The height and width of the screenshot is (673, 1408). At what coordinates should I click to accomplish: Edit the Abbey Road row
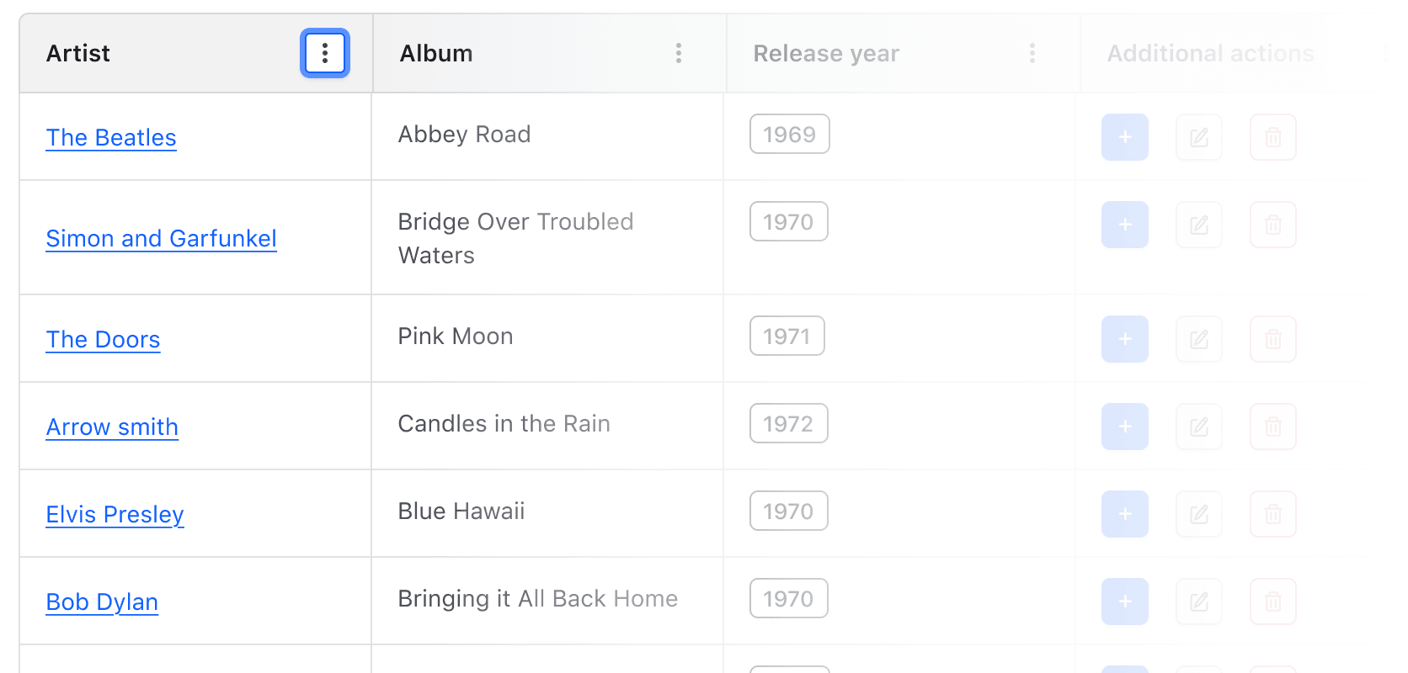(1198, 137)
